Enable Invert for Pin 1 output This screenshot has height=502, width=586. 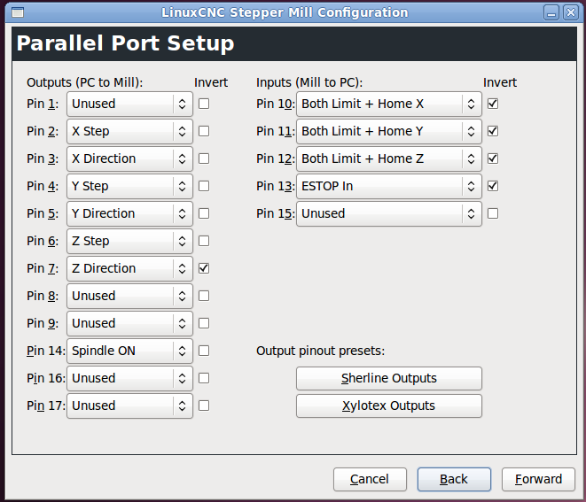pyautogui.click(x=205, y=104)
